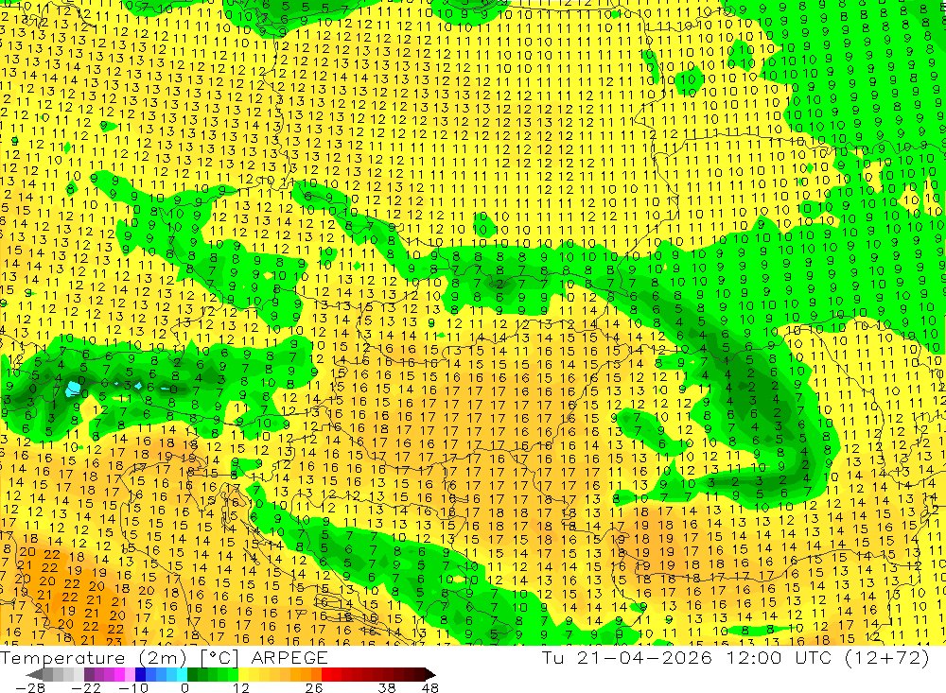Click the '12:00 UTC' time label
The image size is (946, 693).
(x=779, y=657)
